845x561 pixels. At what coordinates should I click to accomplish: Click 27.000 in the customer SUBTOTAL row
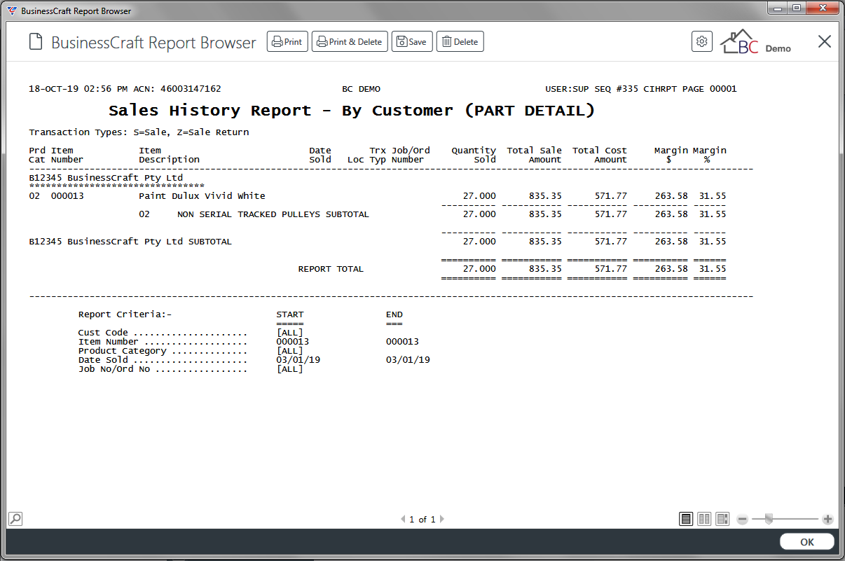pyautogui.click(x=479, y=242)
